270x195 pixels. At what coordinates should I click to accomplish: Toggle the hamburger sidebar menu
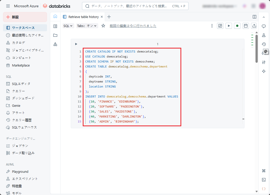pyautogui.click(x=8, y=6)
